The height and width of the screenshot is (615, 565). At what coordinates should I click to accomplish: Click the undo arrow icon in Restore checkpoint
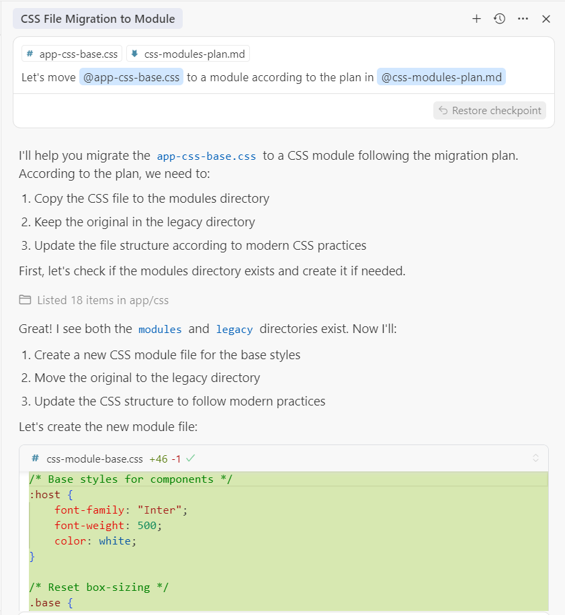[x=443, y=111]
